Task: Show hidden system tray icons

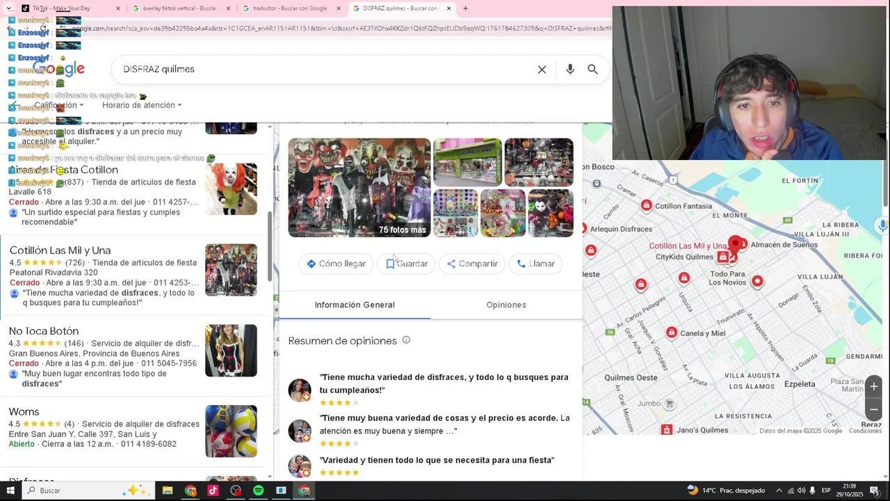Action: click(x=779, y=491)
